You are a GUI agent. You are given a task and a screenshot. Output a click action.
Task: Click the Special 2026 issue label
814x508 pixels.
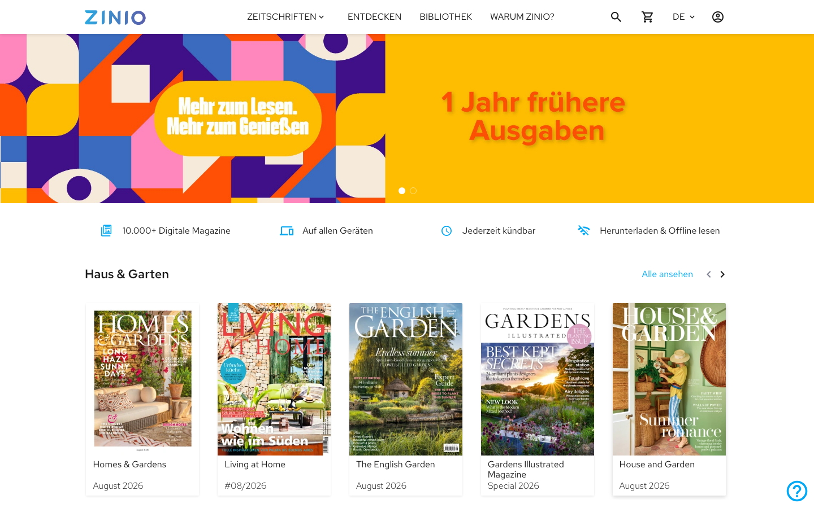[513, 486]
